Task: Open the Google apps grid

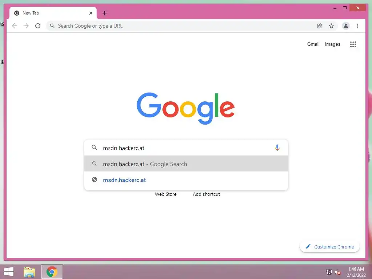Action: (353, 44)
